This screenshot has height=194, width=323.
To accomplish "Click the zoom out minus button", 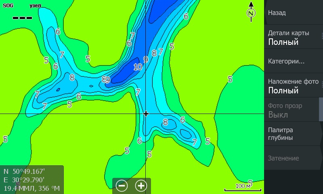I will pyautogui.click(x=122, y=186).
